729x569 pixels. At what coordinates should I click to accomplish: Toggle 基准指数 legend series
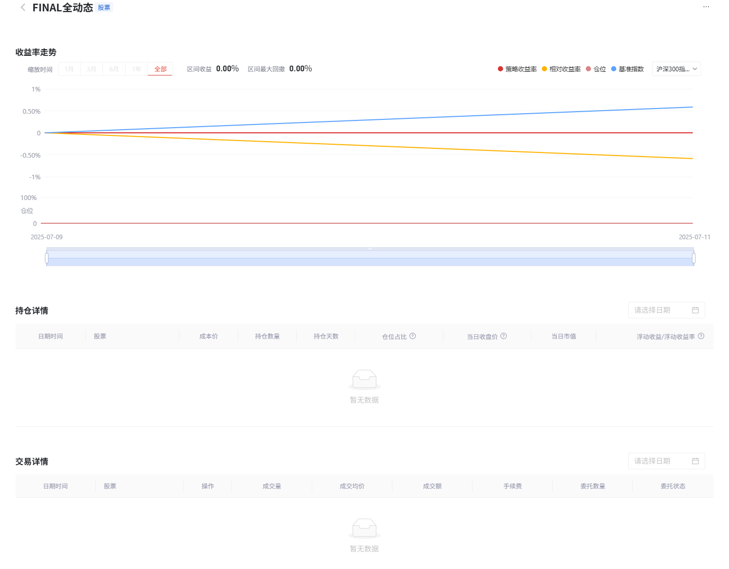(627, 69)
